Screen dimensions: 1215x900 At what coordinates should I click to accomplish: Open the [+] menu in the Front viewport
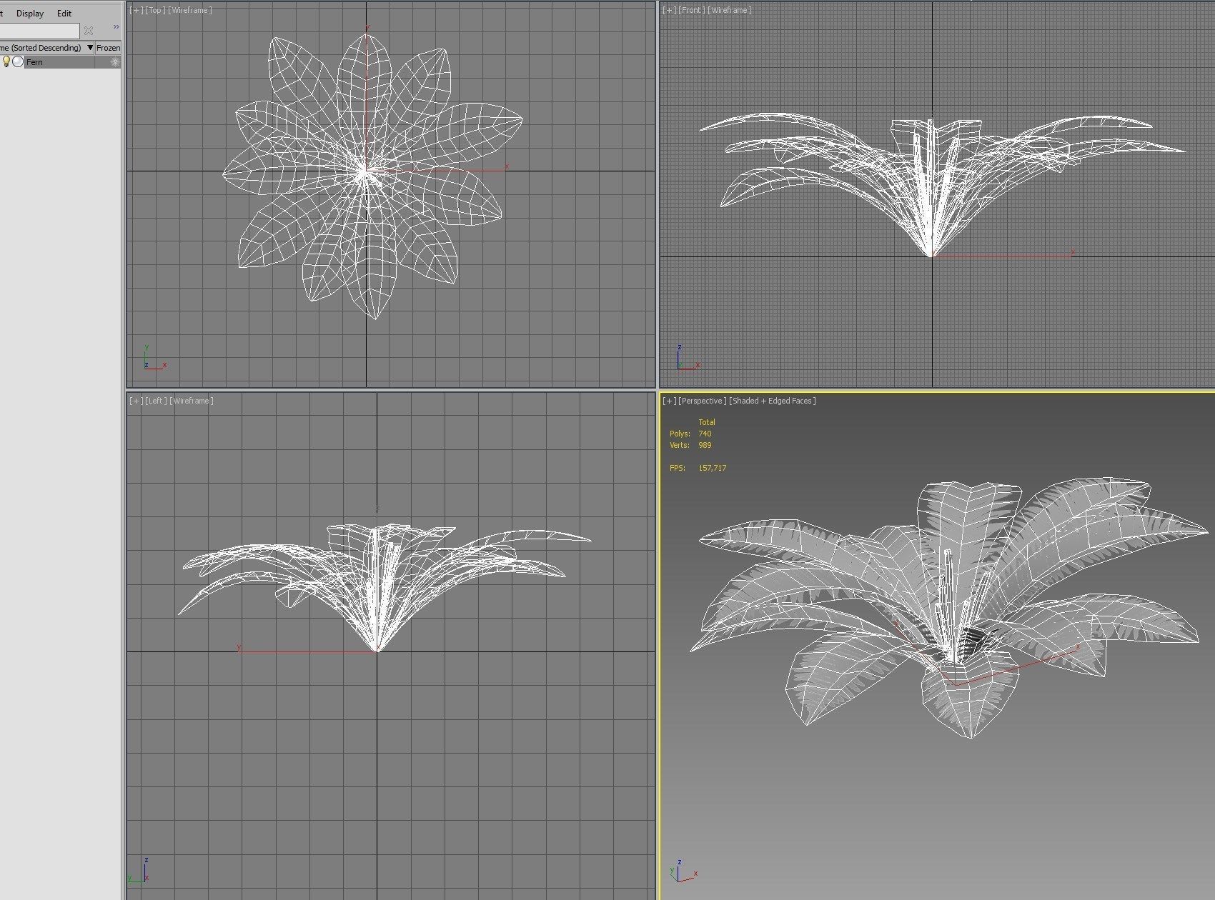point(670,10)
